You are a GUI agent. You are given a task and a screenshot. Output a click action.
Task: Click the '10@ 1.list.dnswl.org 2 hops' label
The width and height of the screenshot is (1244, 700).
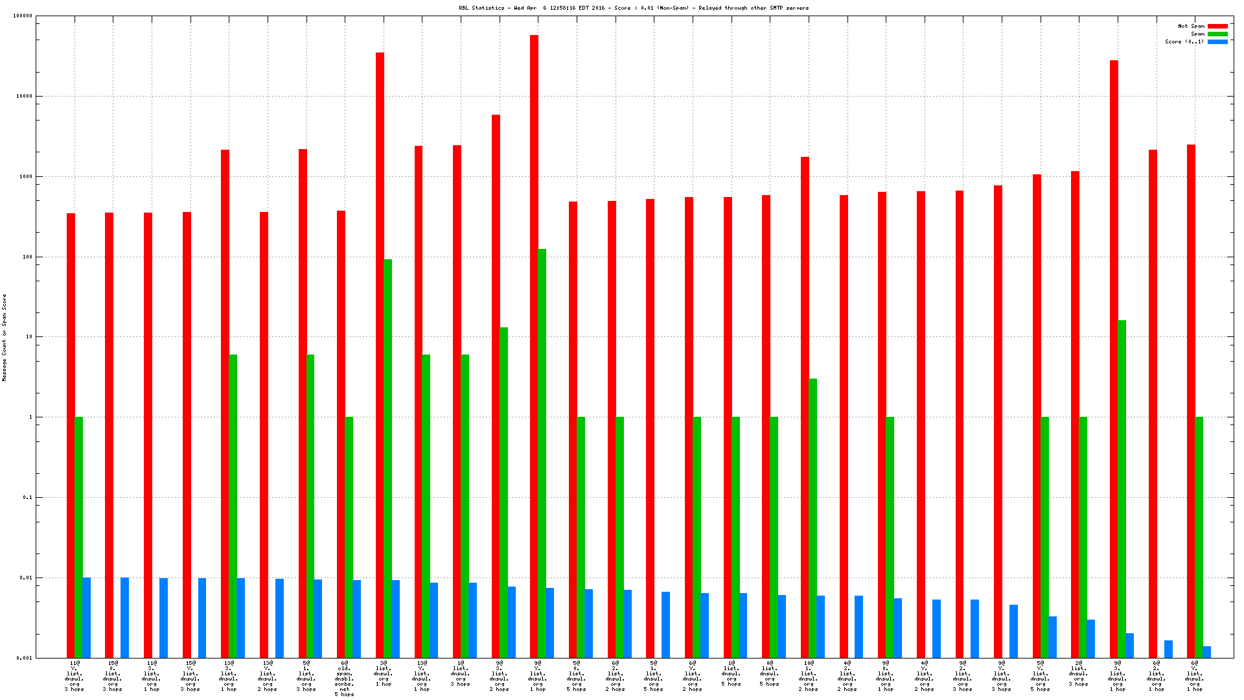808,676
